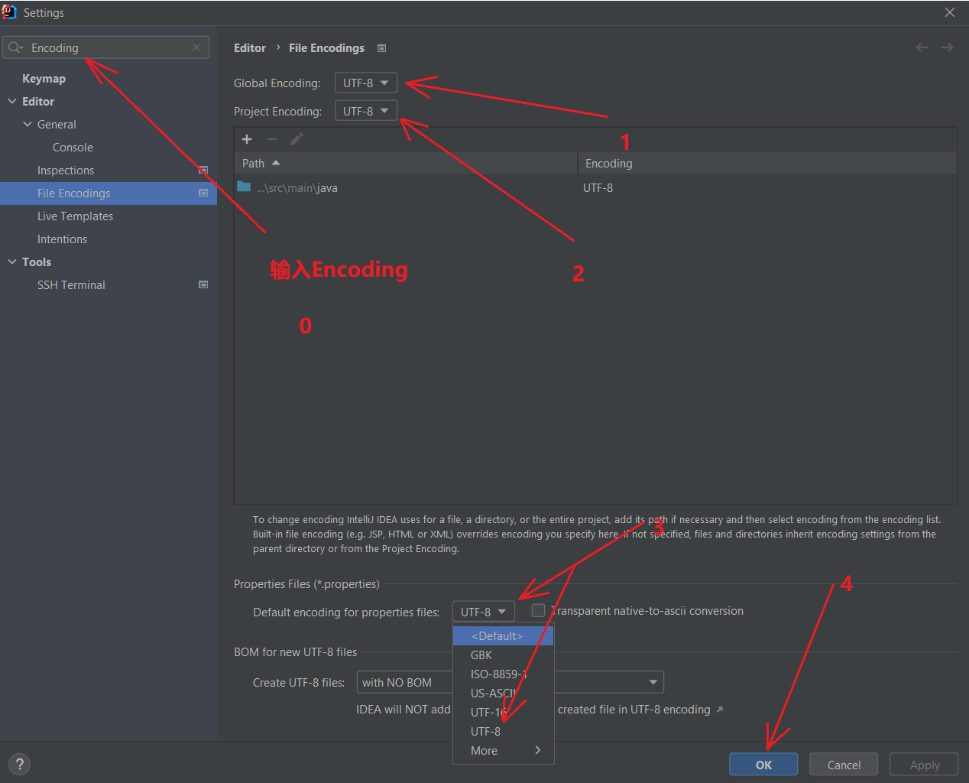Confirm settings with OK
Screen dimensions: 969x783
763,765
